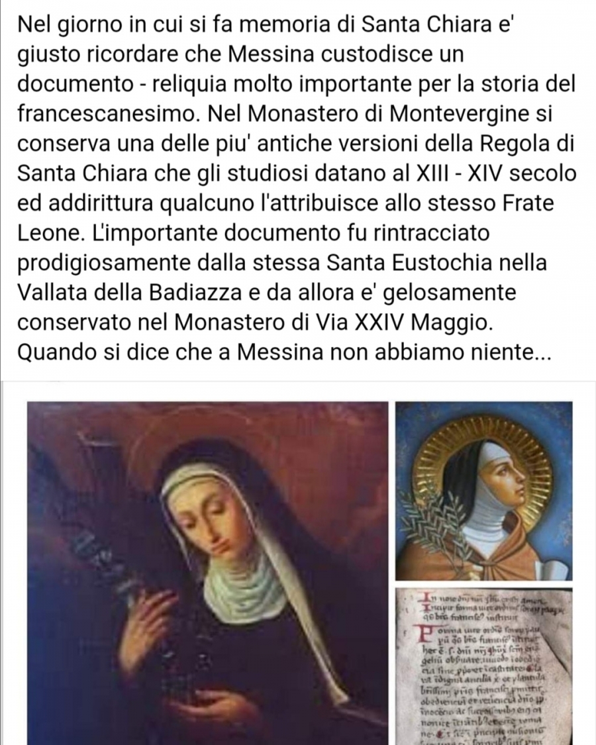Click the words "Frate Leone" in the text
Screen dimensions: 596x745
(285, 218)
